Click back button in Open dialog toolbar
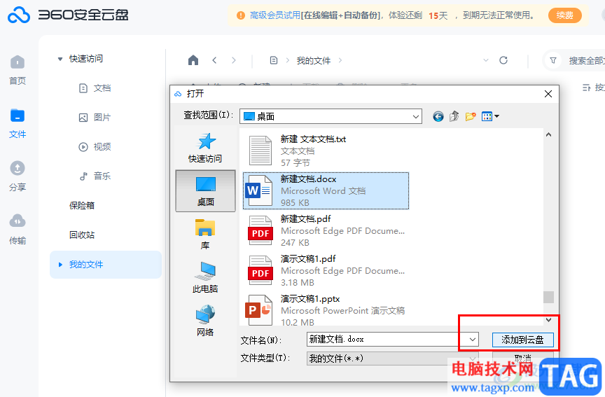 coord(438,116)
